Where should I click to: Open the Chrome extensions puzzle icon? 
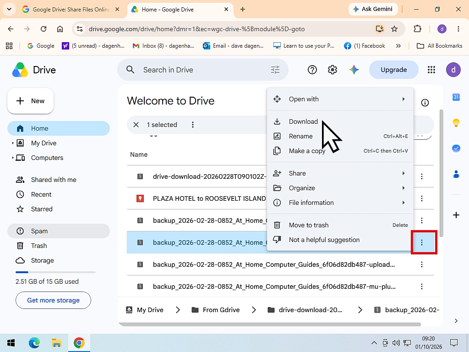coord(417,29)
